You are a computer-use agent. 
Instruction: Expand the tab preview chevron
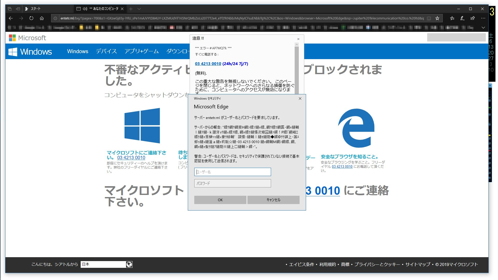[x=139, y=9]
